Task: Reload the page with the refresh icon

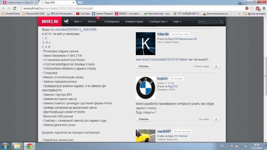Action: 15,8
